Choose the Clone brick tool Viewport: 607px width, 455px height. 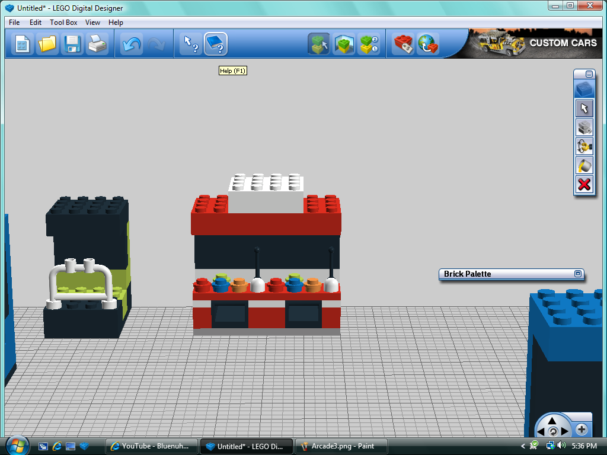coord(584,127)
